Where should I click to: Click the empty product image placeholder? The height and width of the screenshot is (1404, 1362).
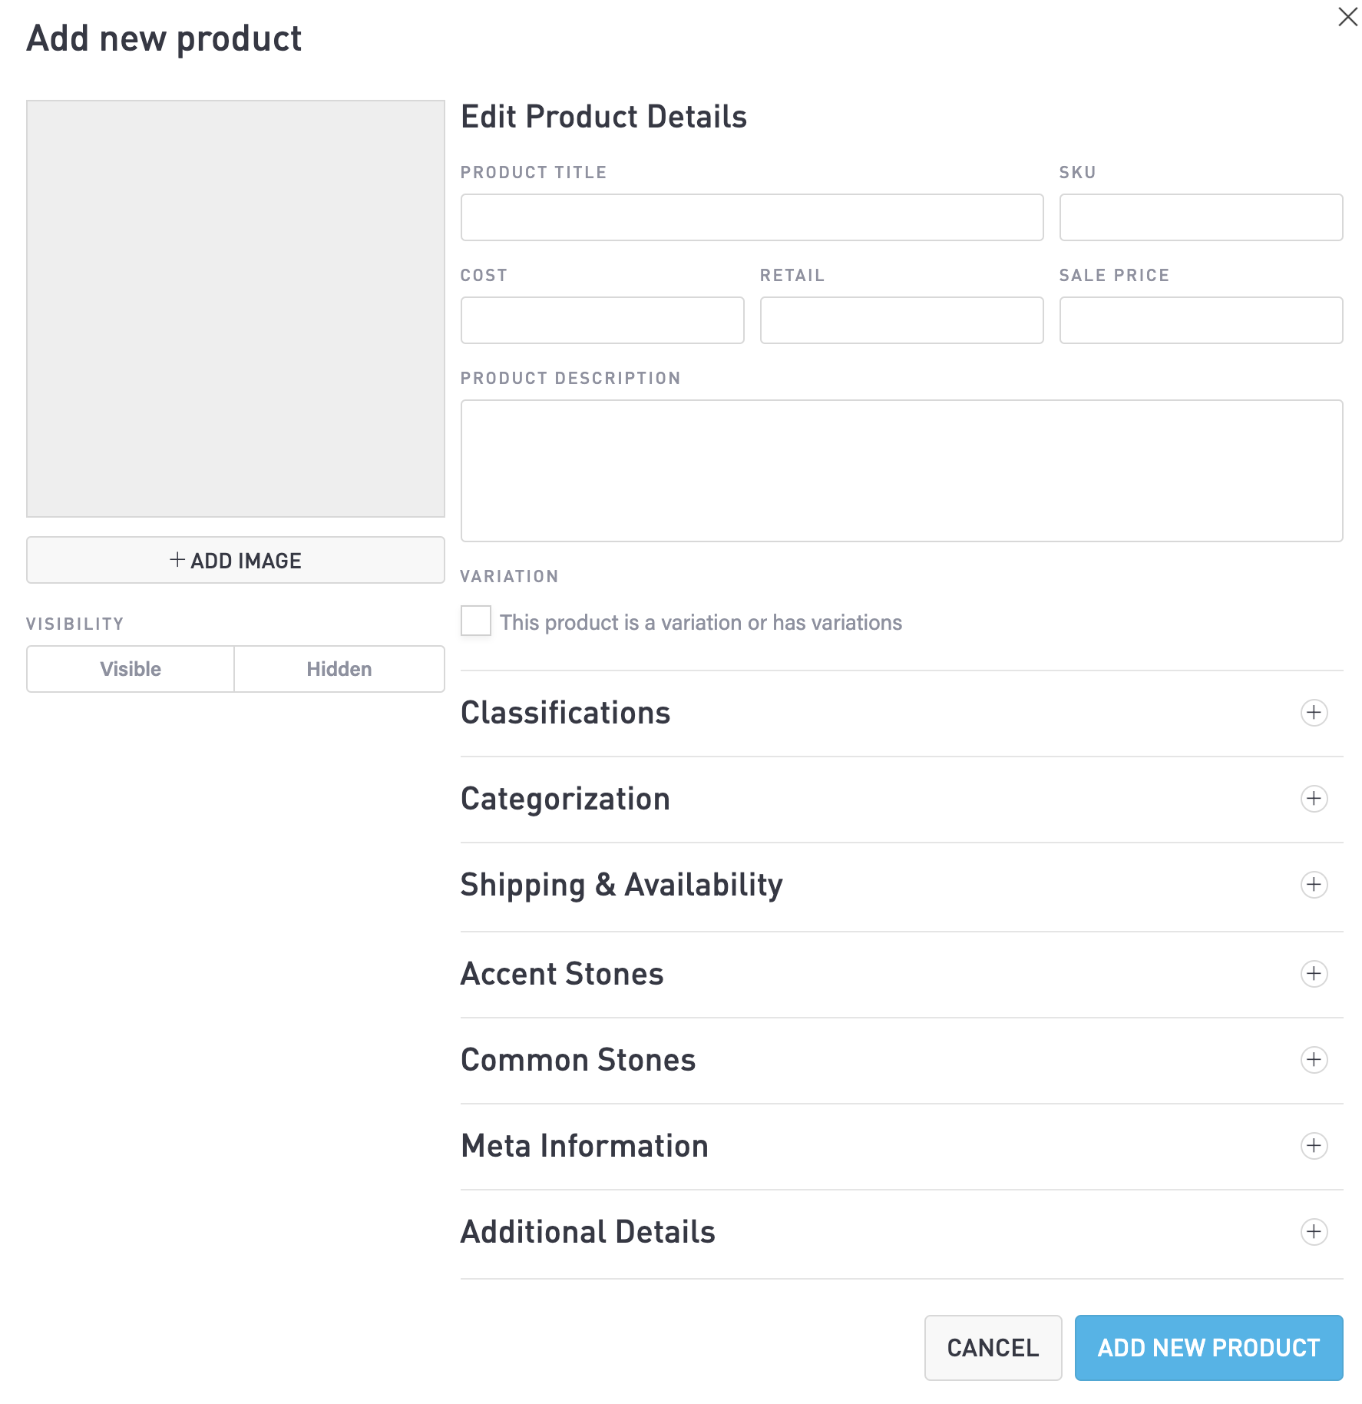236,309
